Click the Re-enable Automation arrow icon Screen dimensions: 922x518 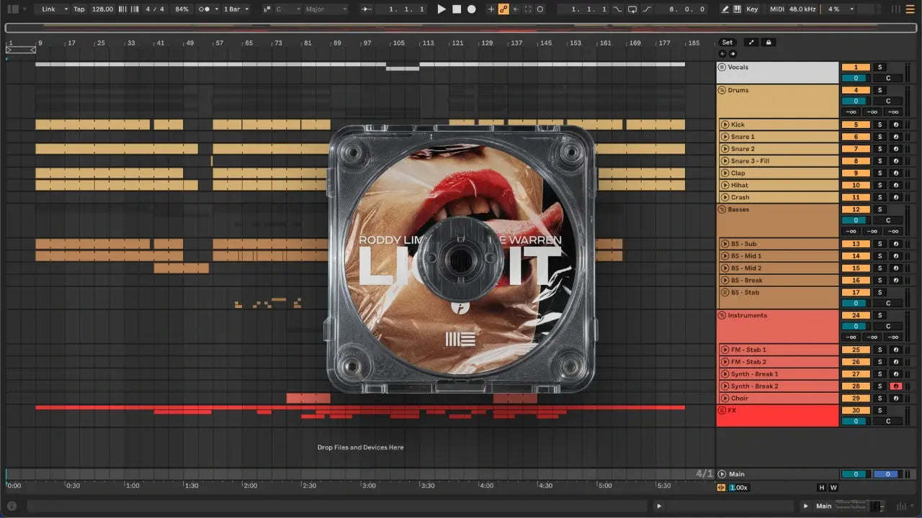516,9
